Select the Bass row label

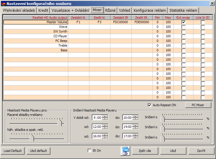click(x=36, y=50)
